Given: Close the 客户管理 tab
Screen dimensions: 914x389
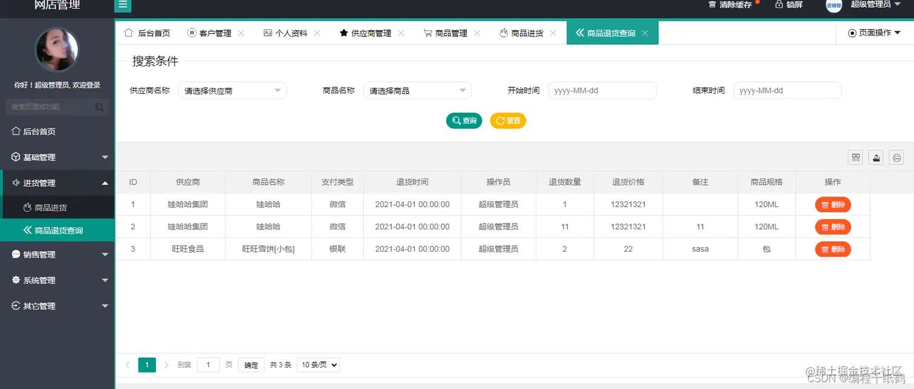Looking at the screenshot, I should [x=241, y=33].
